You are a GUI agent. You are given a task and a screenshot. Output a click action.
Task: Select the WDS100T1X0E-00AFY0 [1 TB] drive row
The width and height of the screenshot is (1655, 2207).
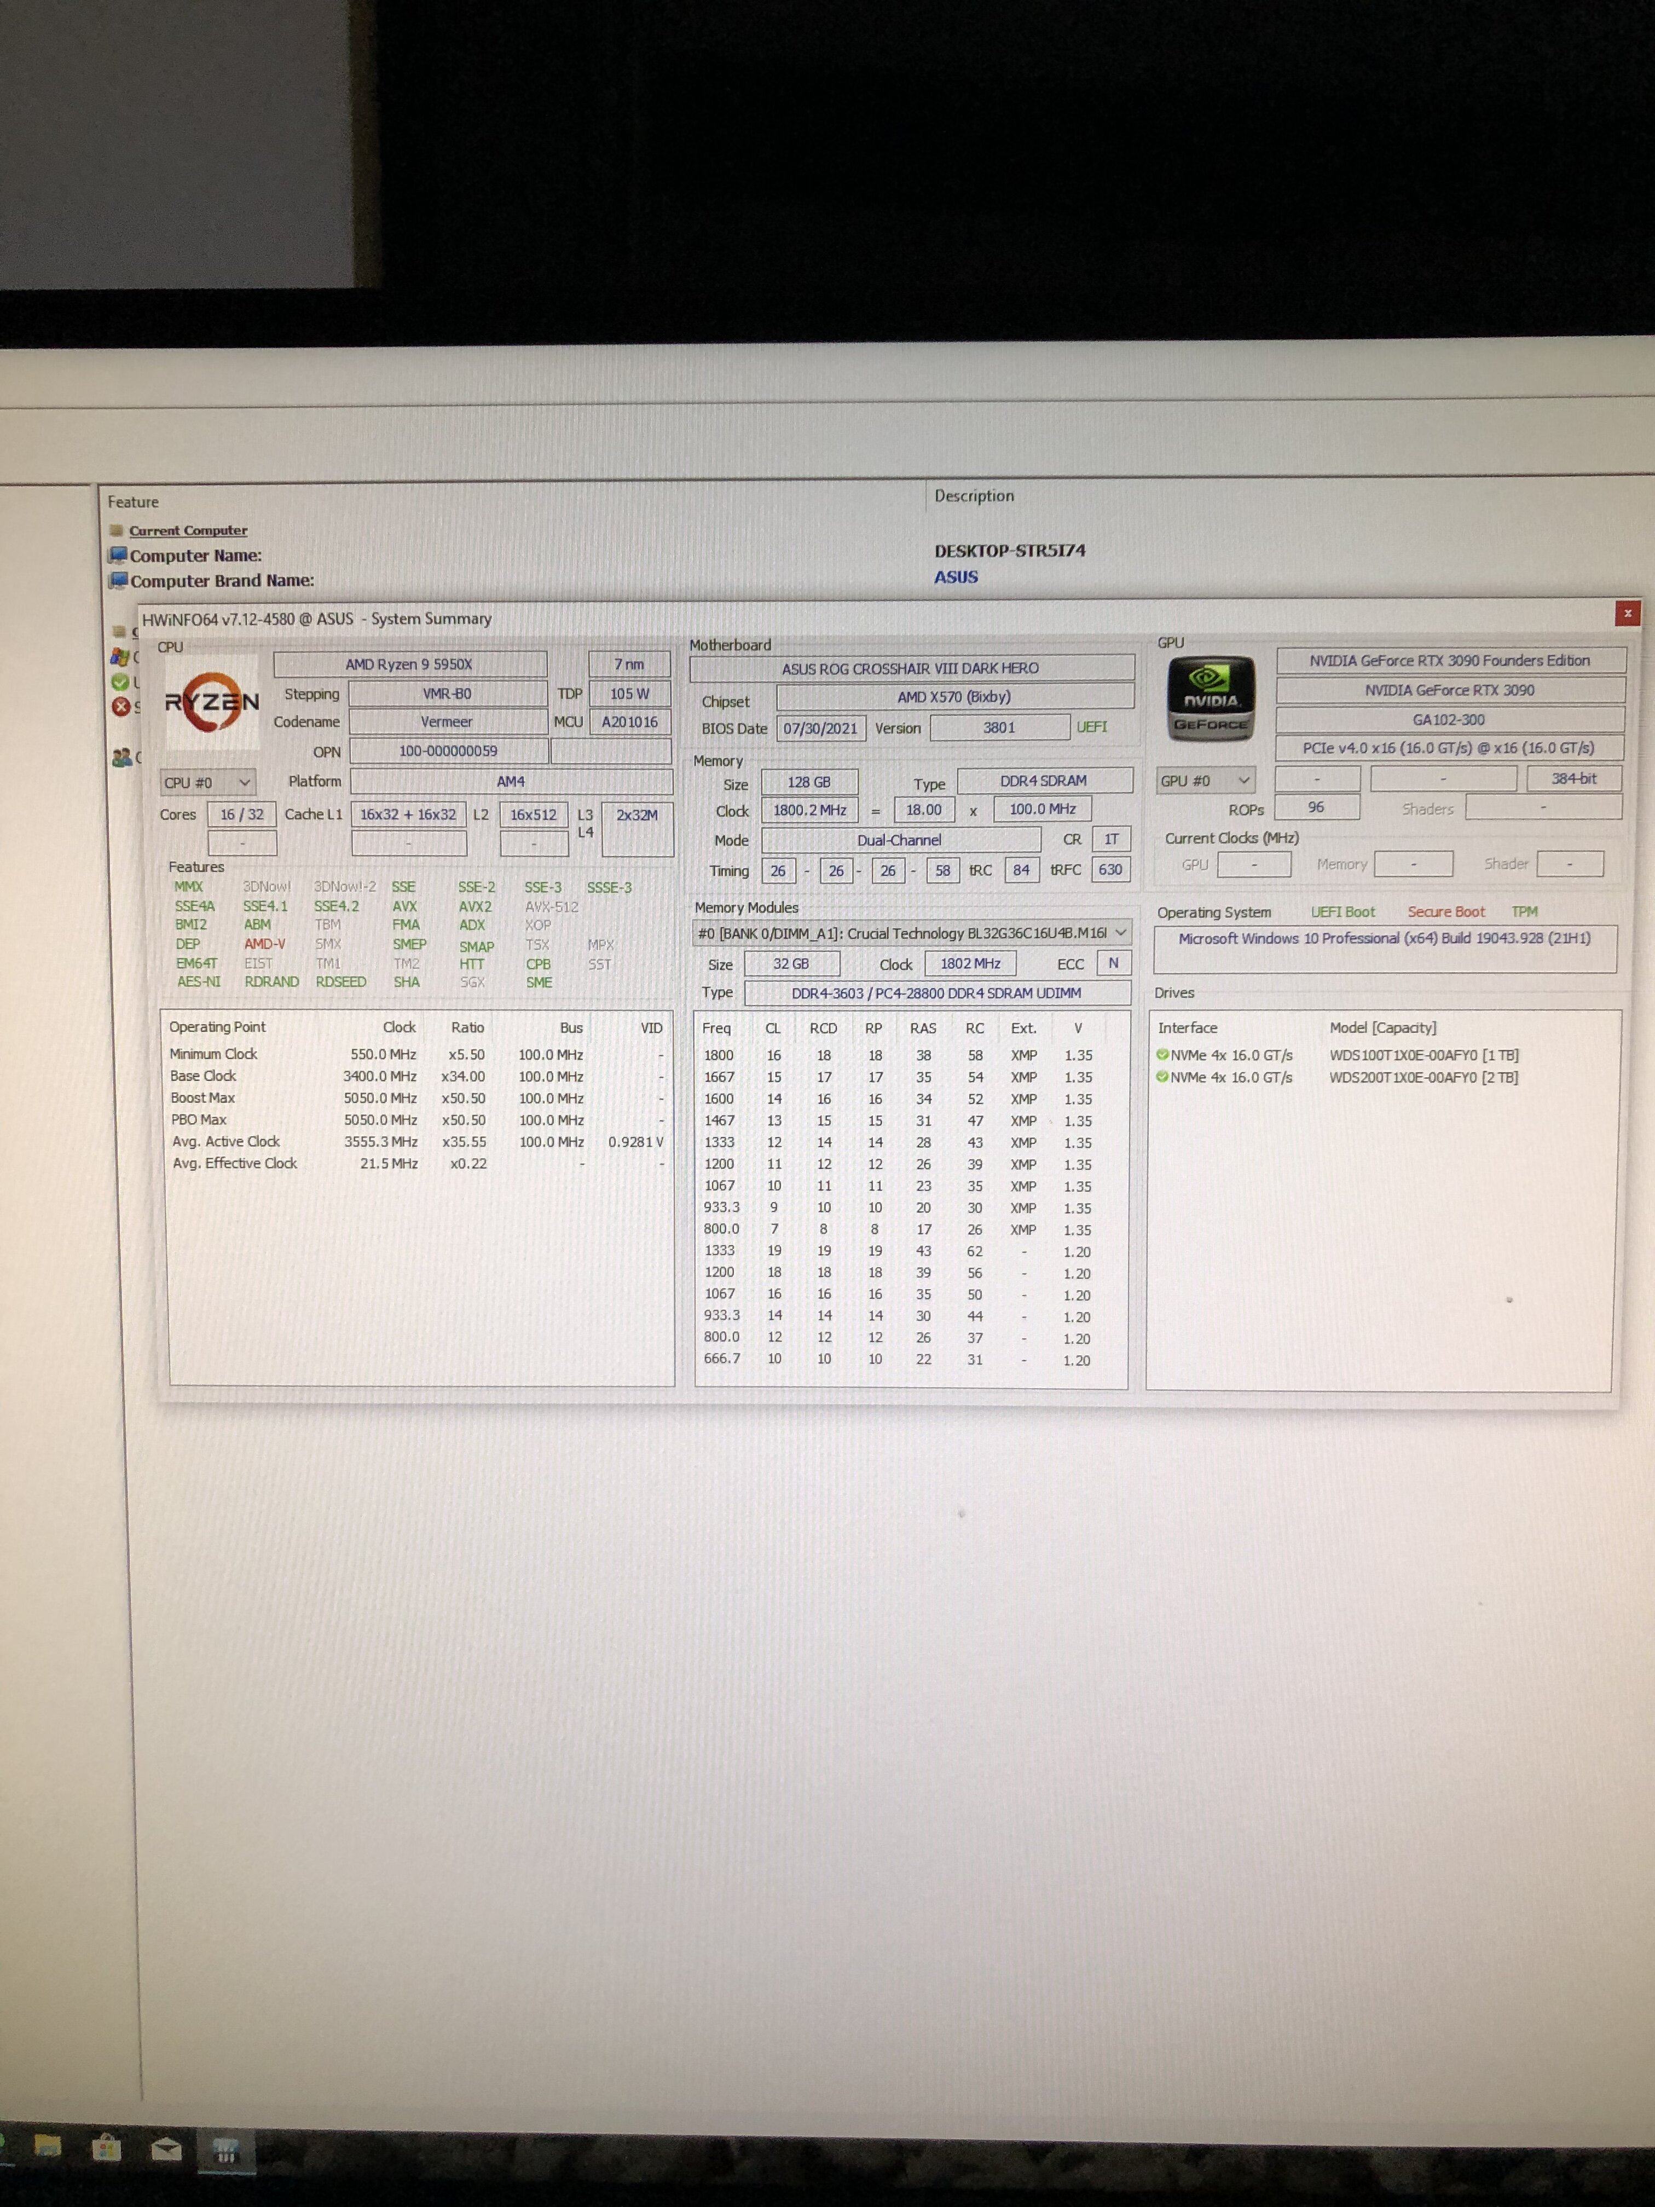pos(1337,1056)
